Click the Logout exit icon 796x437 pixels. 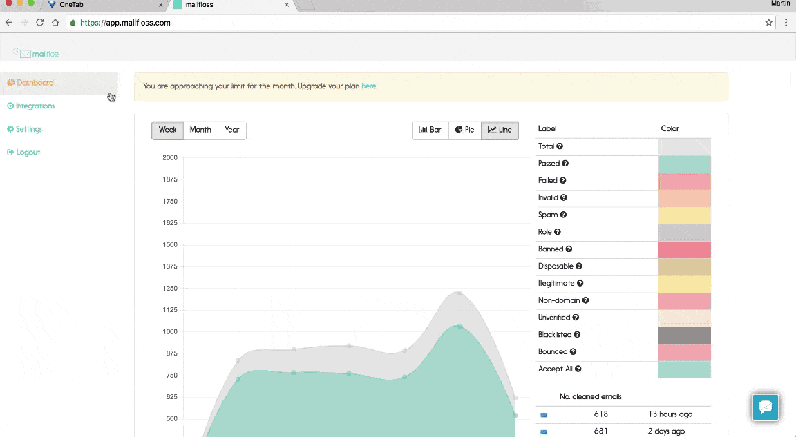point(10,152)
